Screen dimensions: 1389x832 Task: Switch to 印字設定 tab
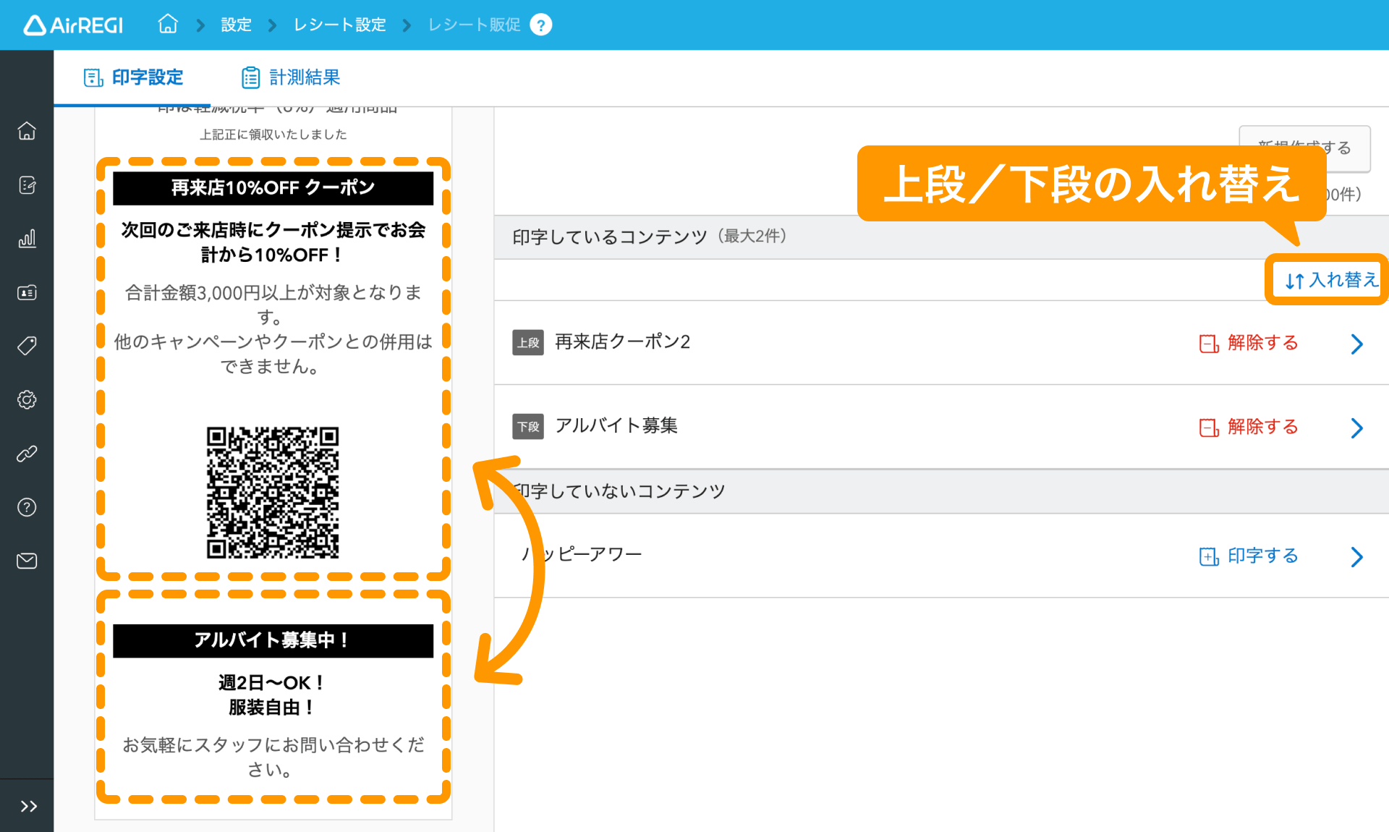click(134, 77)
